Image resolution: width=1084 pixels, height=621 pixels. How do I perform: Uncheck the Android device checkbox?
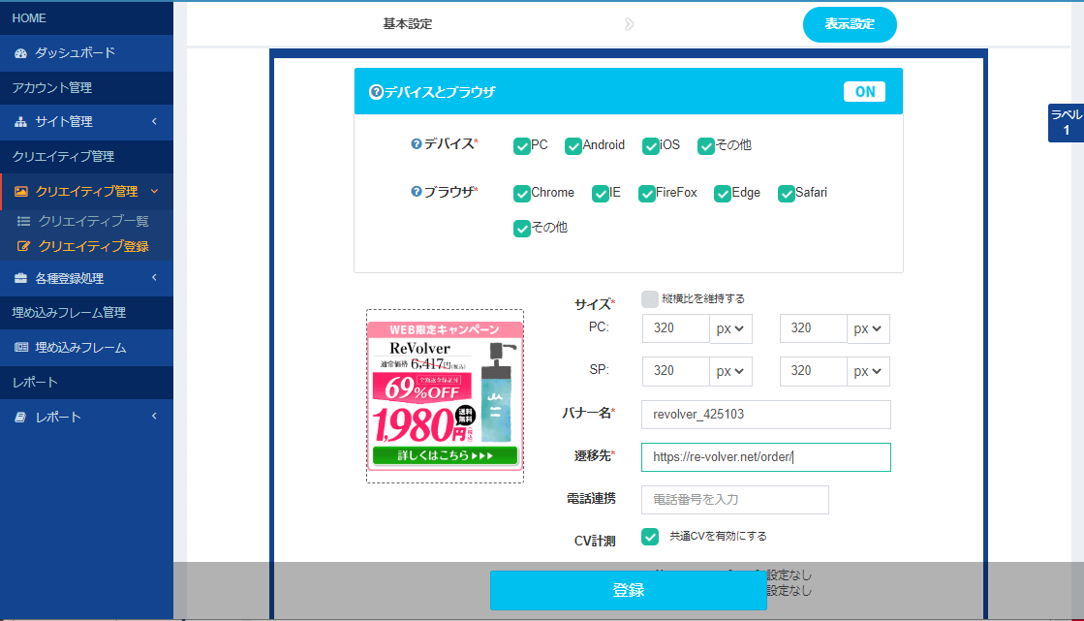click(573, 146)
